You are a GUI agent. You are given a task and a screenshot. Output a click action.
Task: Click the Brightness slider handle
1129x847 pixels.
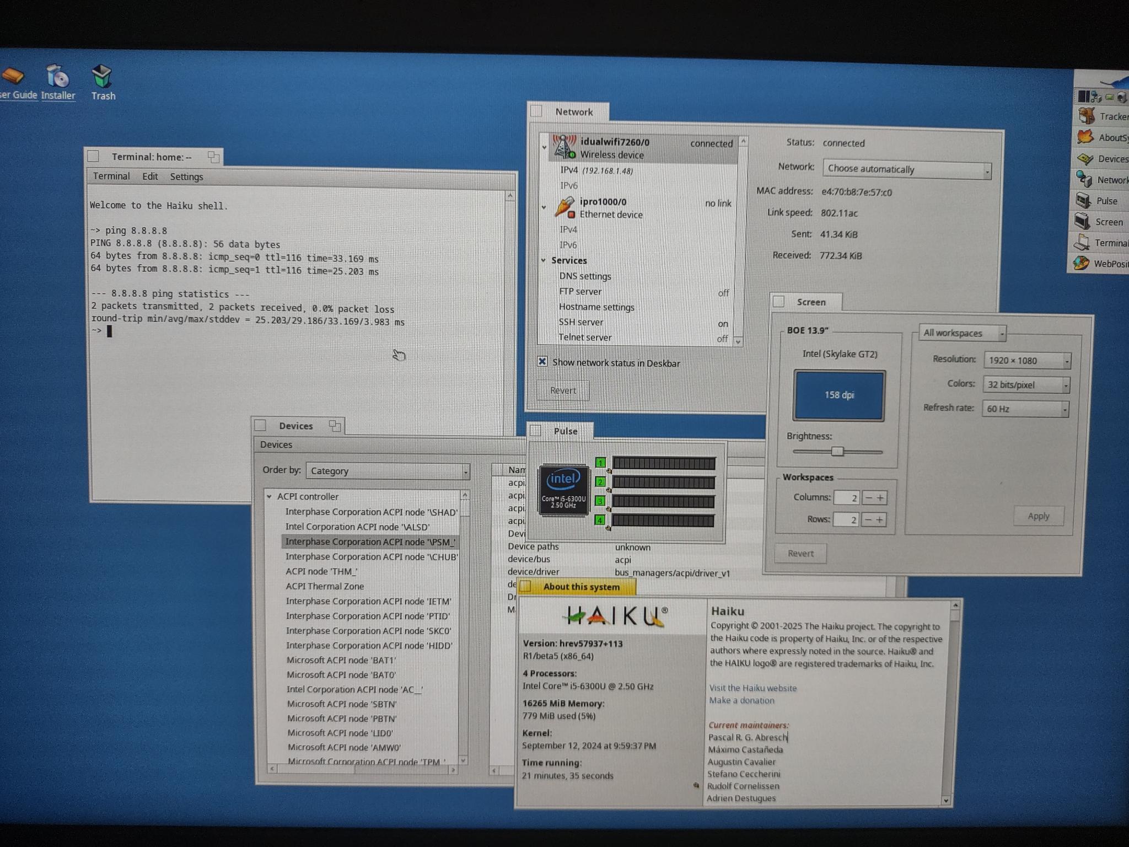coord(837,452)
